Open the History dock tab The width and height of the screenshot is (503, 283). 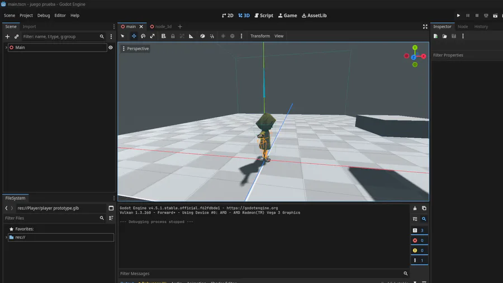click(x=481, y=27)
